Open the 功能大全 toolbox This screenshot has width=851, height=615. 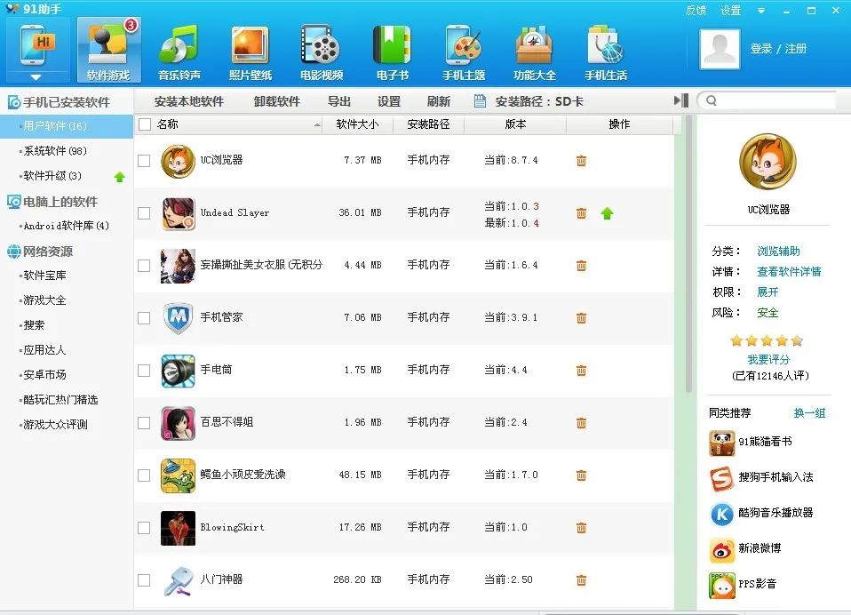pyautogui.click(x=535, y=52)
